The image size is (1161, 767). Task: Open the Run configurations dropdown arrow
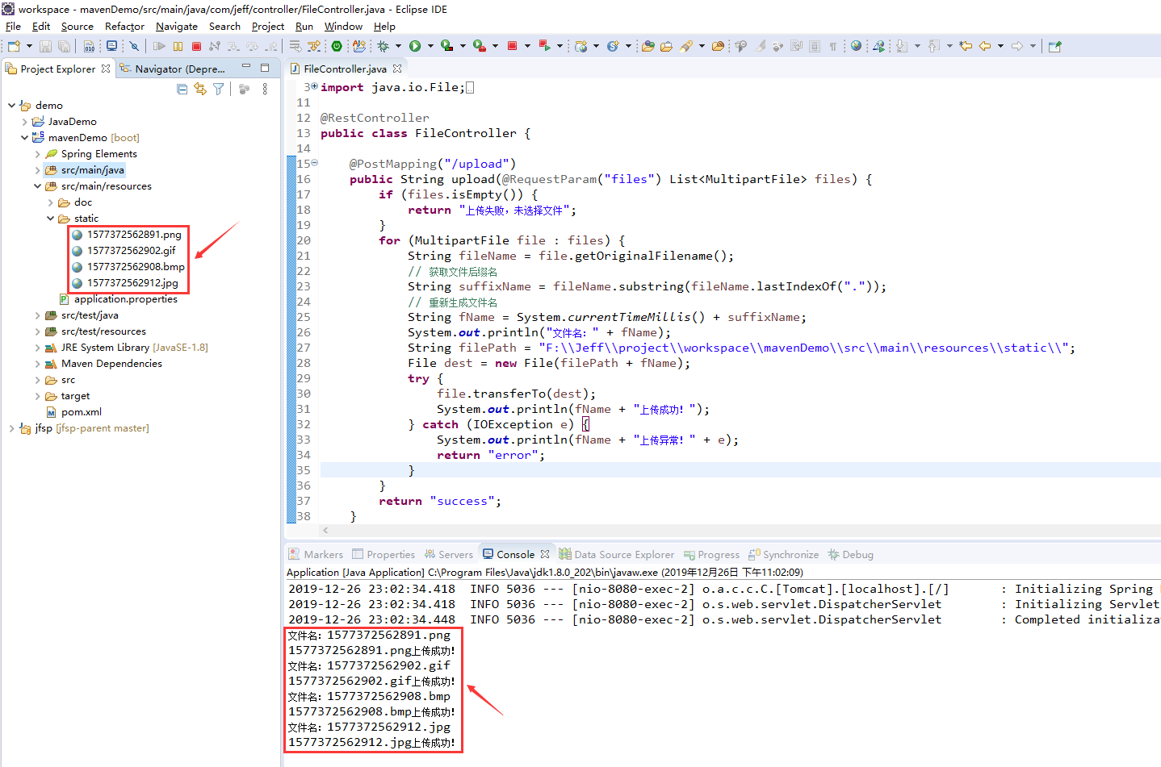430,46
